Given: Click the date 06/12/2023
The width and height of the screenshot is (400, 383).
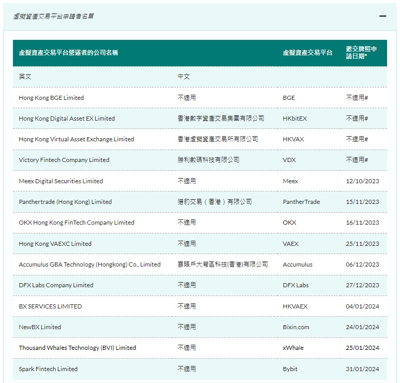Looking at the screenshot, I should pos(363,264).
